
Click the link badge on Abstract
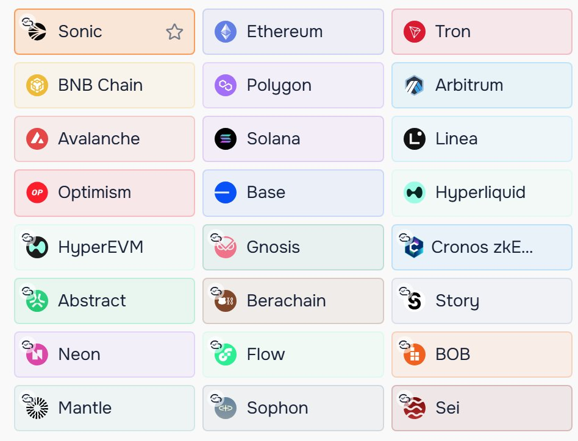coord(27,291)
